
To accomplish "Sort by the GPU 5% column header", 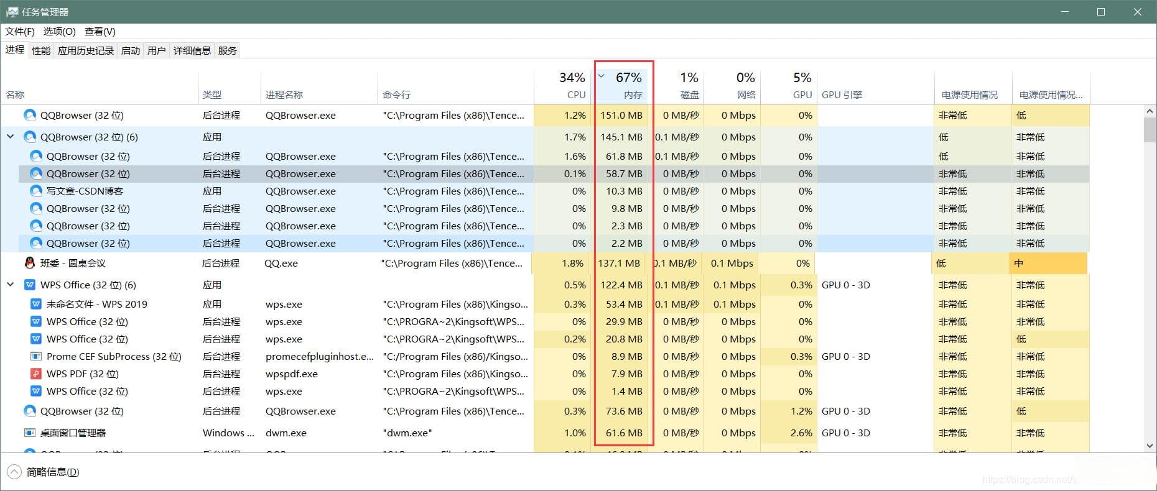I will [x=789, y=86].
